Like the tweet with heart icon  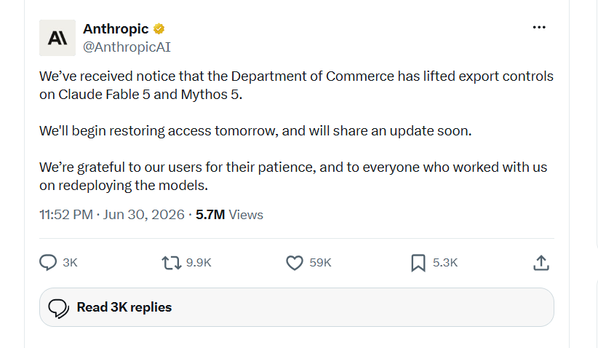(x=295, y=263)
